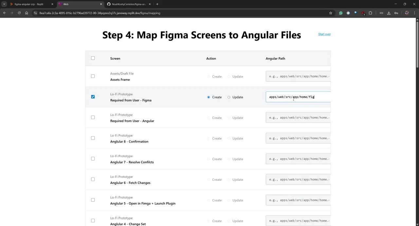419x226 pixels.
Task: Close the GitHub tab
Action: (x=150, y=4)
